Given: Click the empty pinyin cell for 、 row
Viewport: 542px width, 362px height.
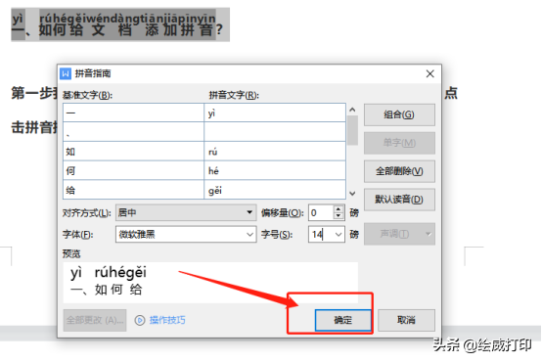Looking at the screenshot, I should [275, 132].
